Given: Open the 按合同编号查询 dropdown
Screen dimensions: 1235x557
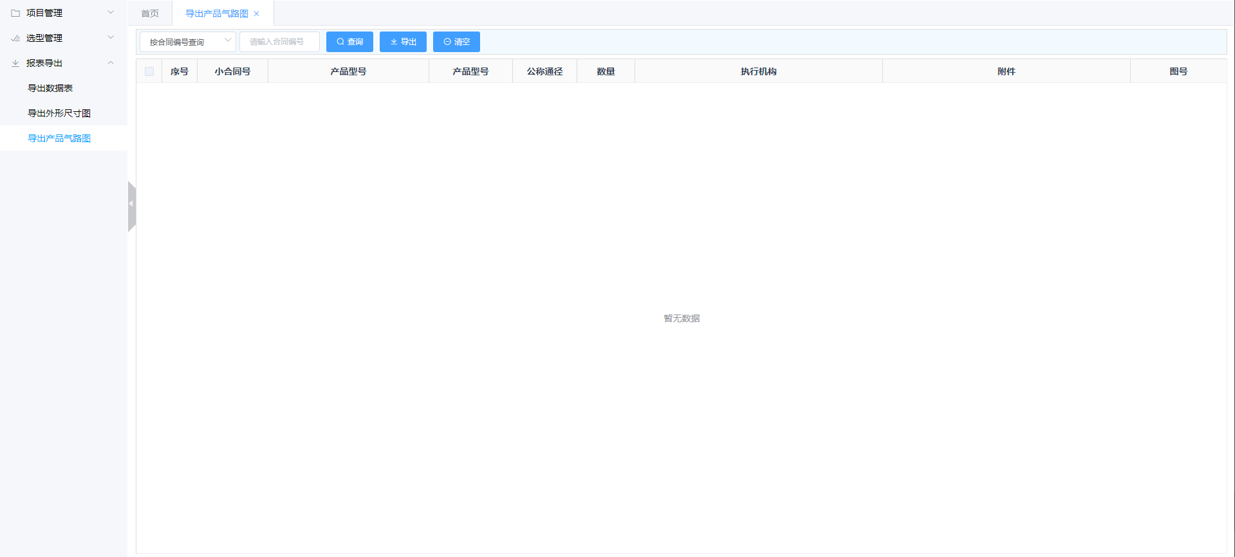Looking at the screenshot, I should point(187,42).
